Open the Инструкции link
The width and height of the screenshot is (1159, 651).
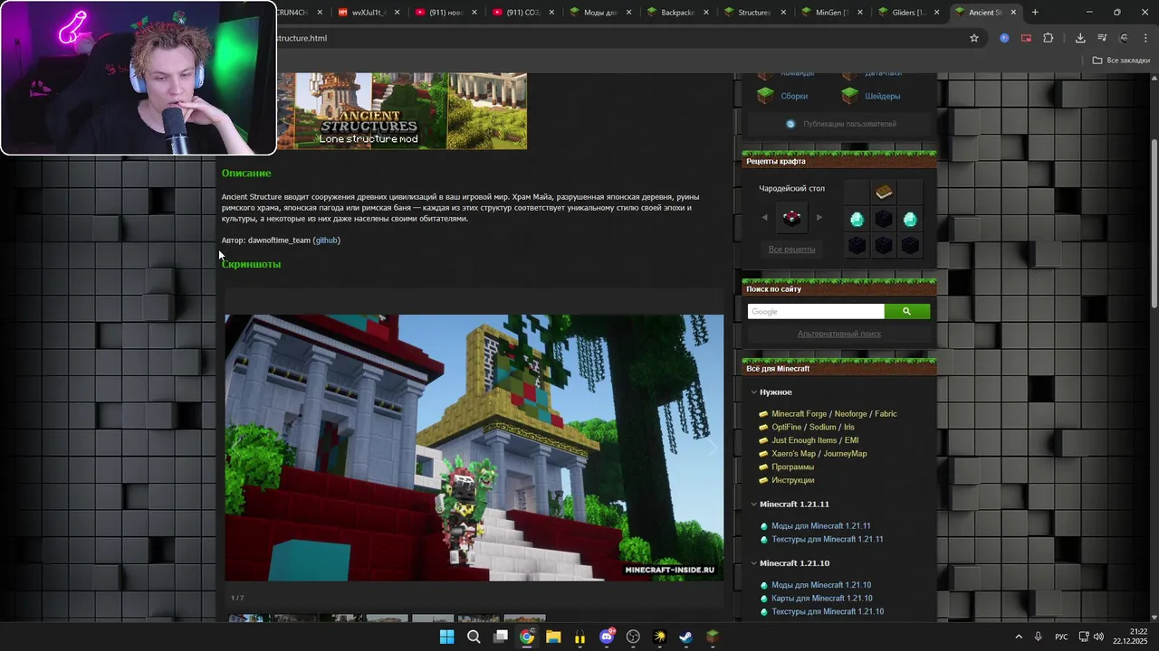coord(792,480)
